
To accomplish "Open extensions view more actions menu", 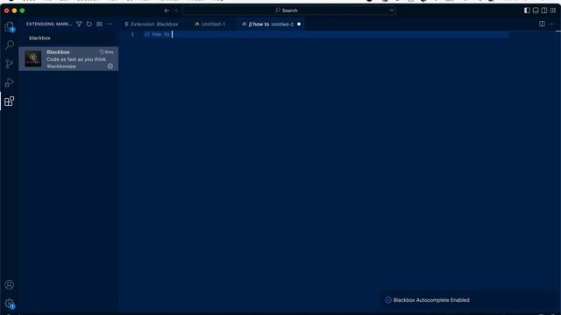I will point(110,24).
